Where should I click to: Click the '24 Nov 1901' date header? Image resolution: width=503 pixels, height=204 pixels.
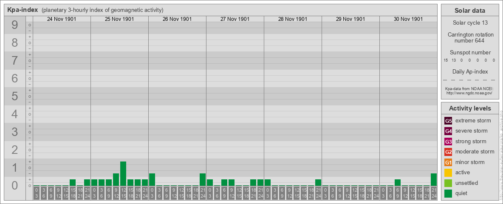(x=62, y=19)
